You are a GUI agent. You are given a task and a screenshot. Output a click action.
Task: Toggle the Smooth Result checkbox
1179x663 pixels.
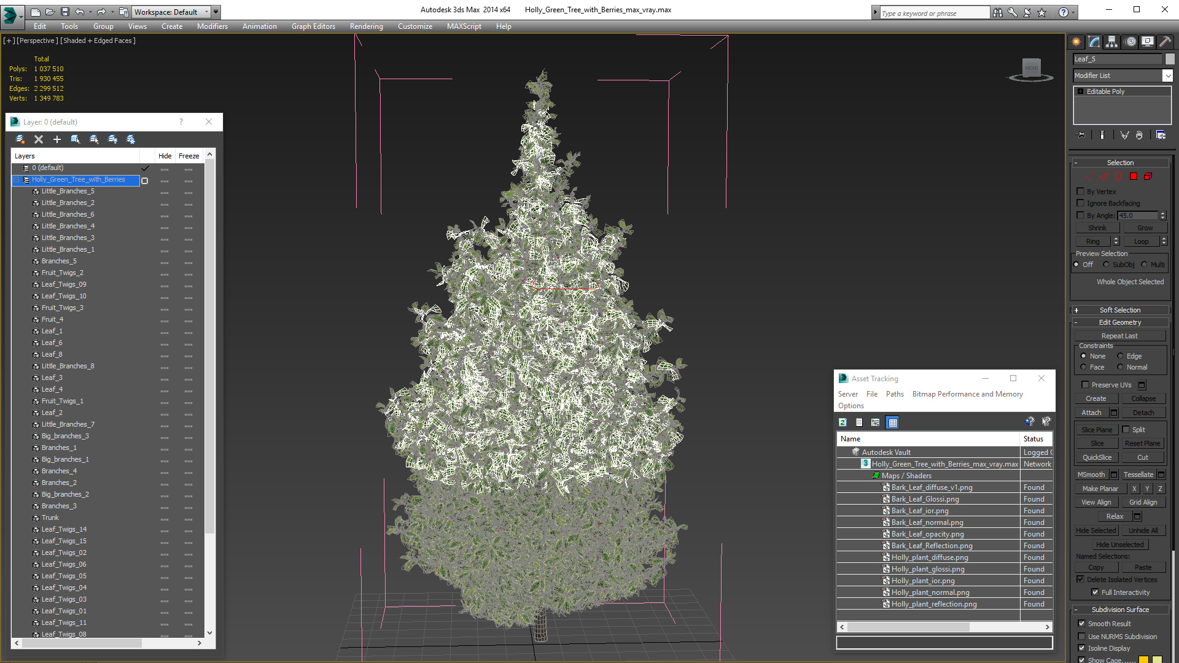tap(1081, 624)
